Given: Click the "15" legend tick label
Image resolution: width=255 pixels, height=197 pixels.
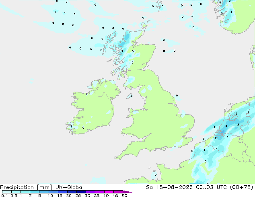Looking at the screenshot, I should click(x=60, y=195).
